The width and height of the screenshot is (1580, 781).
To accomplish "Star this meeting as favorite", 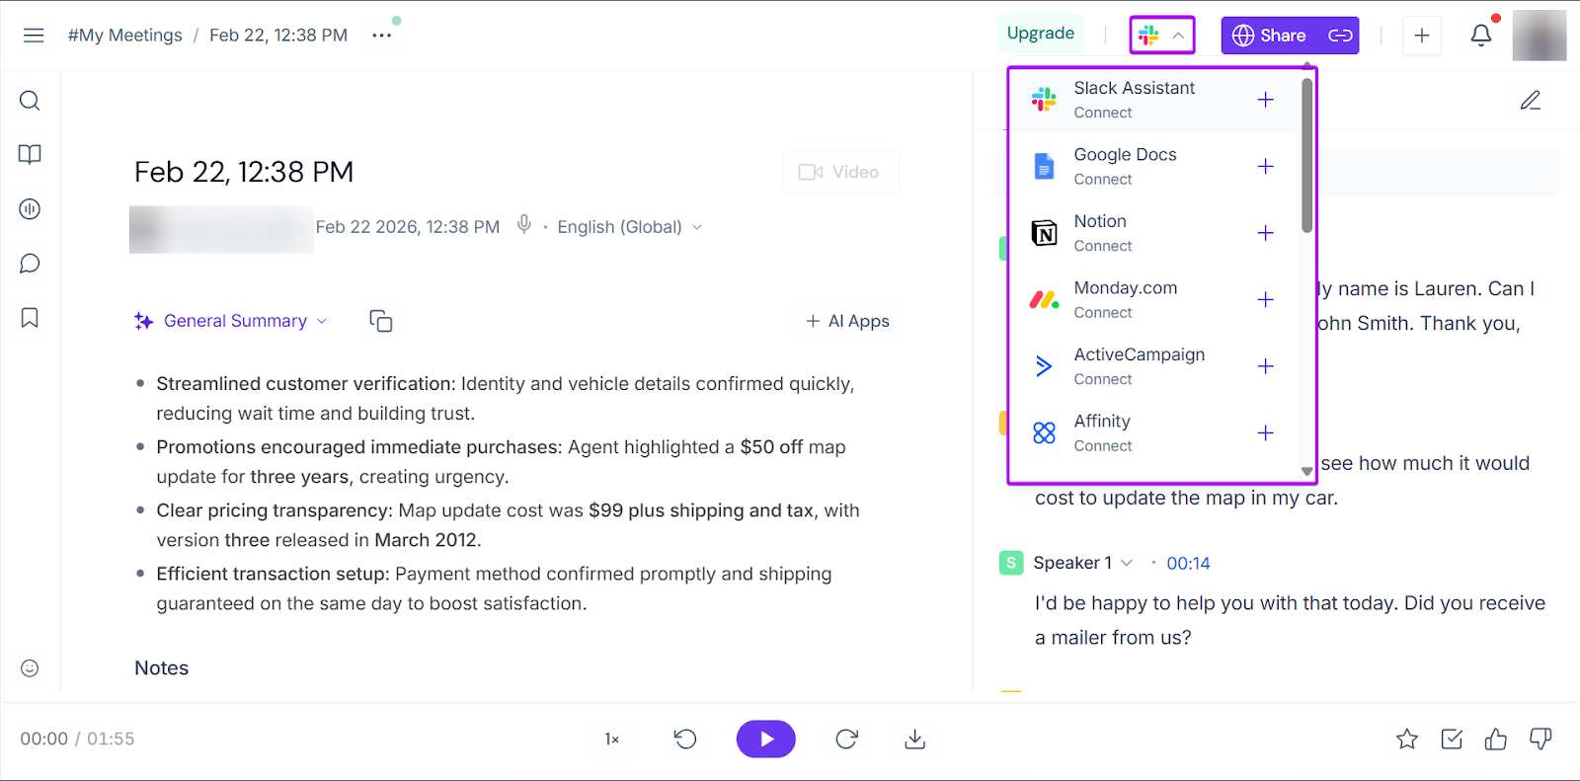I will click(1407, 739).
